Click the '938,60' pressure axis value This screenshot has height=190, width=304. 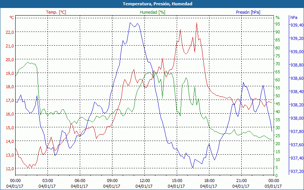297,78
